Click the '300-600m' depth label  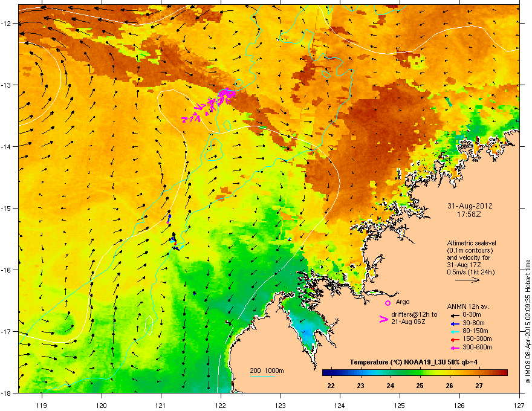477,347
